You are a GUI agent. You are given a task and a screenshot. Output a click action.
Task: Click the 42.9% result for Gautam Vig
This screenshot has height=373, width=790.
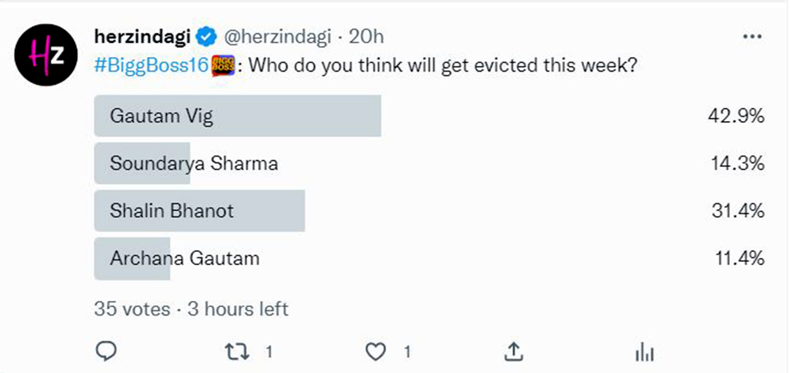click(x=737, y=116)
